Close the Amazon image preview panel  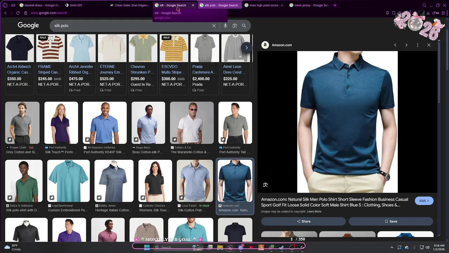pos(429,45)
